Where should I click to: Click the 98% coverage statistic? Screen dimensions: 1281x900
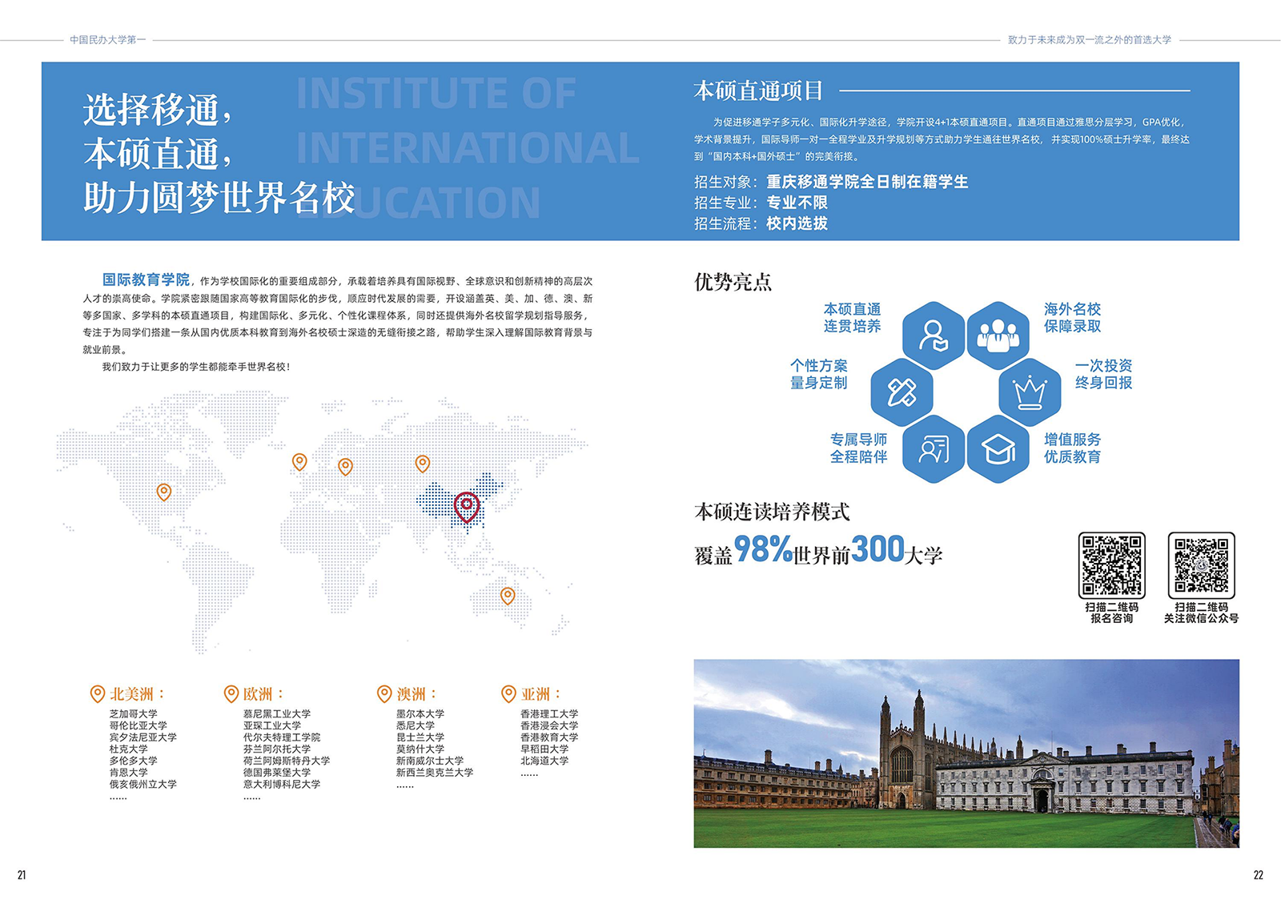(762, 550)
